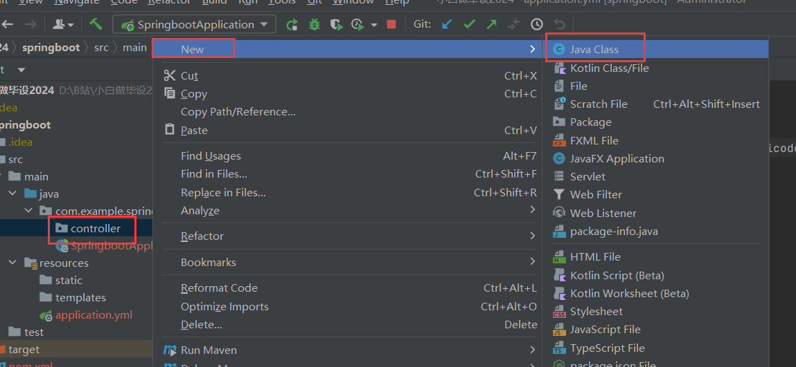This screenshot has width=796, height=367.
Task: Open the Refactor menu in menu bar
Action: tap(168, 2)
